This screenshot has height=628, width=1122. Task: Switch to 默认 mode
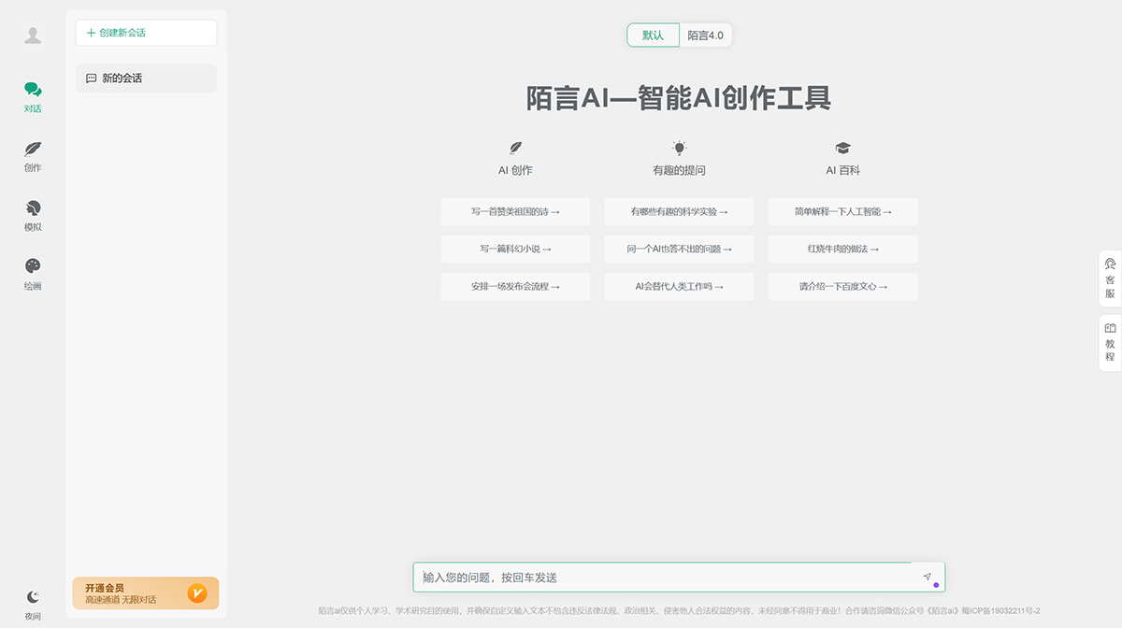(x=652, y=34)
